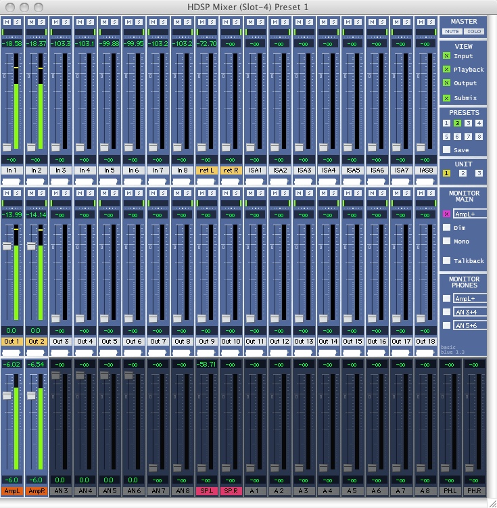Solo the Out 18 playback channel
This screenshot has height=508, width=497.
[x=431, y=193]
